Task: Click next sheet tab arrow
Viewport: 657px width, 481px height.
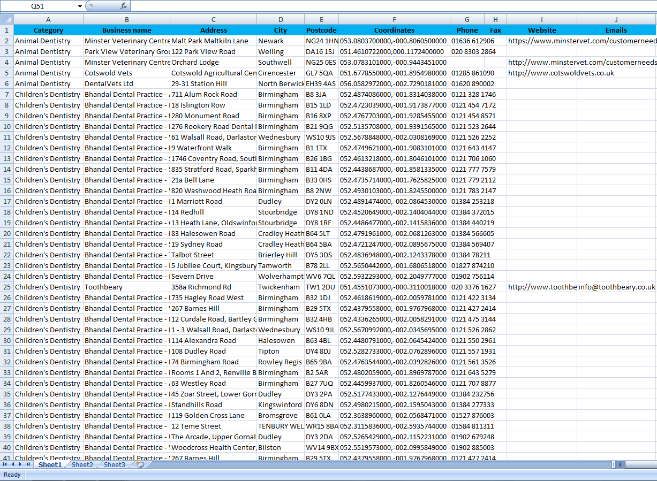Action: point(20,464)
